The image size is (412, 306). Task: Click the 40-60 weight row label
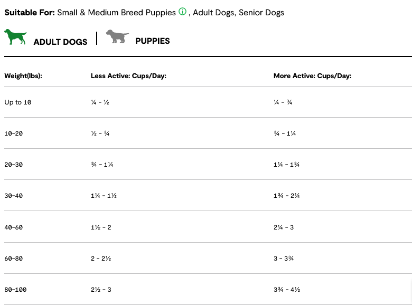coord(14,227)
